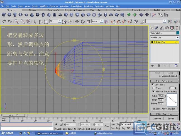Open the Graph Editors menu
Viewport: 181px width, 136px height.
pyautogui.click(x=76, y=6)
